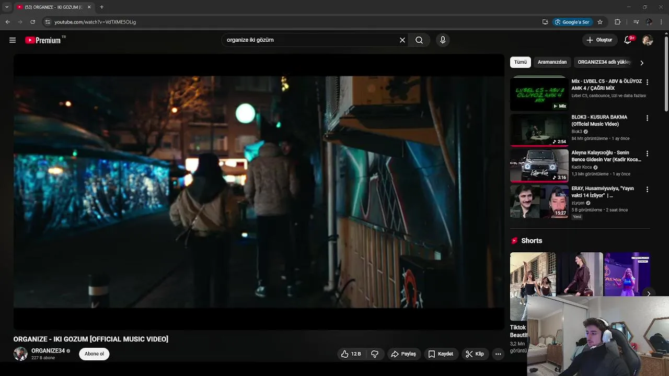
Task: Open ORGANIZE34 channel avatar
Action: pyautogui.click(x=20, y=354)
